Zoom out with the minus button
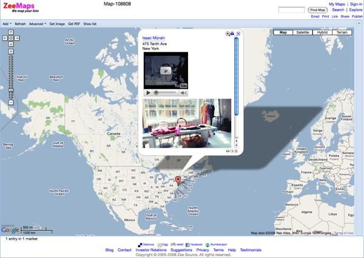The width and height of the screenshot is (364, 258). pyautogui.click(x=11, y=102)
